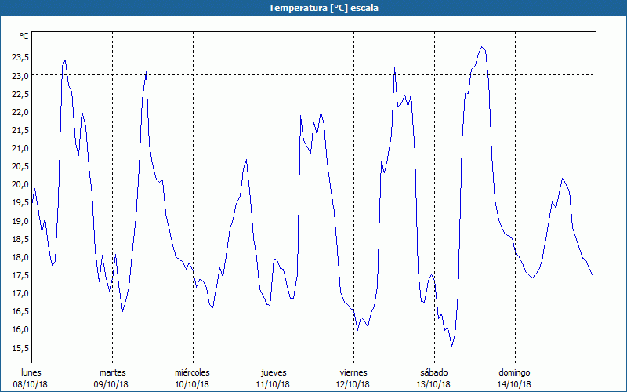Click the 23,0 y-axis value
This screenshot has height=392, width=627.
pyautogui.click(x=20, y=75)
